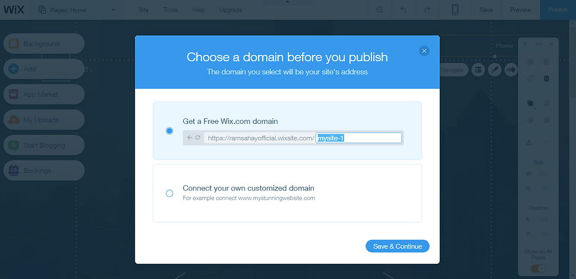
Task: Open the Bookings panel
Action: [x=44, y=170]
